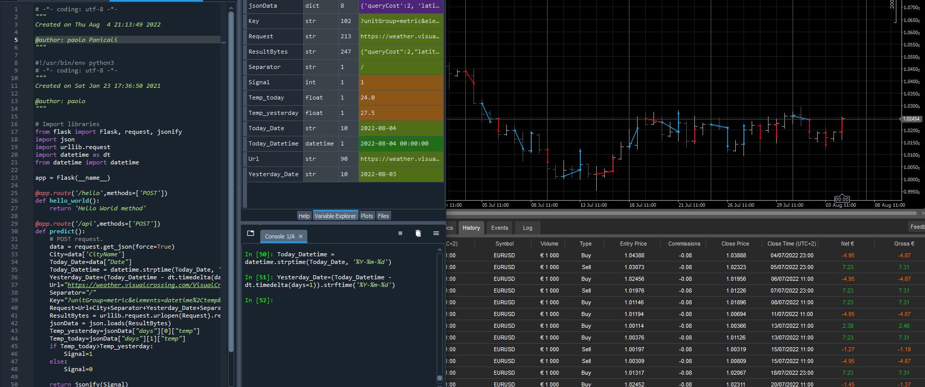Click the code editor vertical scrollbar
925x387 pixels.
pyautogui.click(x=231, y=181)
